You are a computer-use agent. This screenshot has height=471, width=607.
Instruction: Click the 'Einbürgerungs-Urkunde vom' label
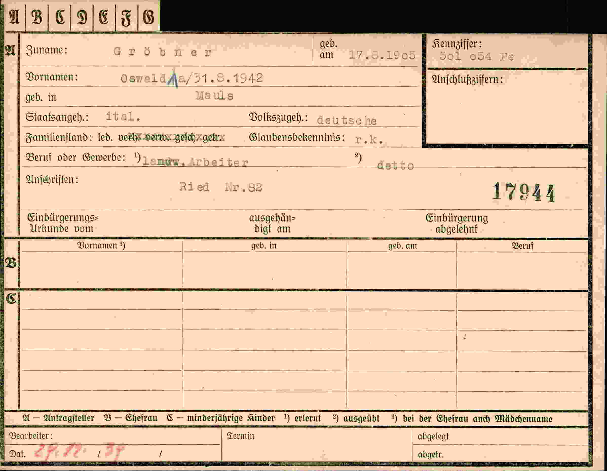pos(63,223)
